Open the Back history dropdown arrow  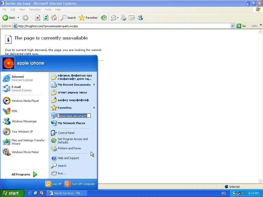[x=18, y=18]
